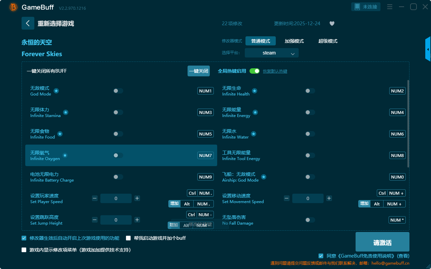Click the restore default hotkeys link
431x269 pixels.
(x=275, y=71)
